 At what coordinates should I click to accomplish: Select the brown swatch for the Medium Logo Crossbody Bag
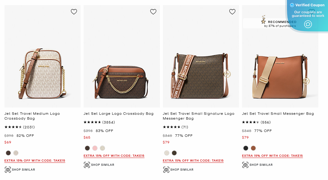coord(8,153)
